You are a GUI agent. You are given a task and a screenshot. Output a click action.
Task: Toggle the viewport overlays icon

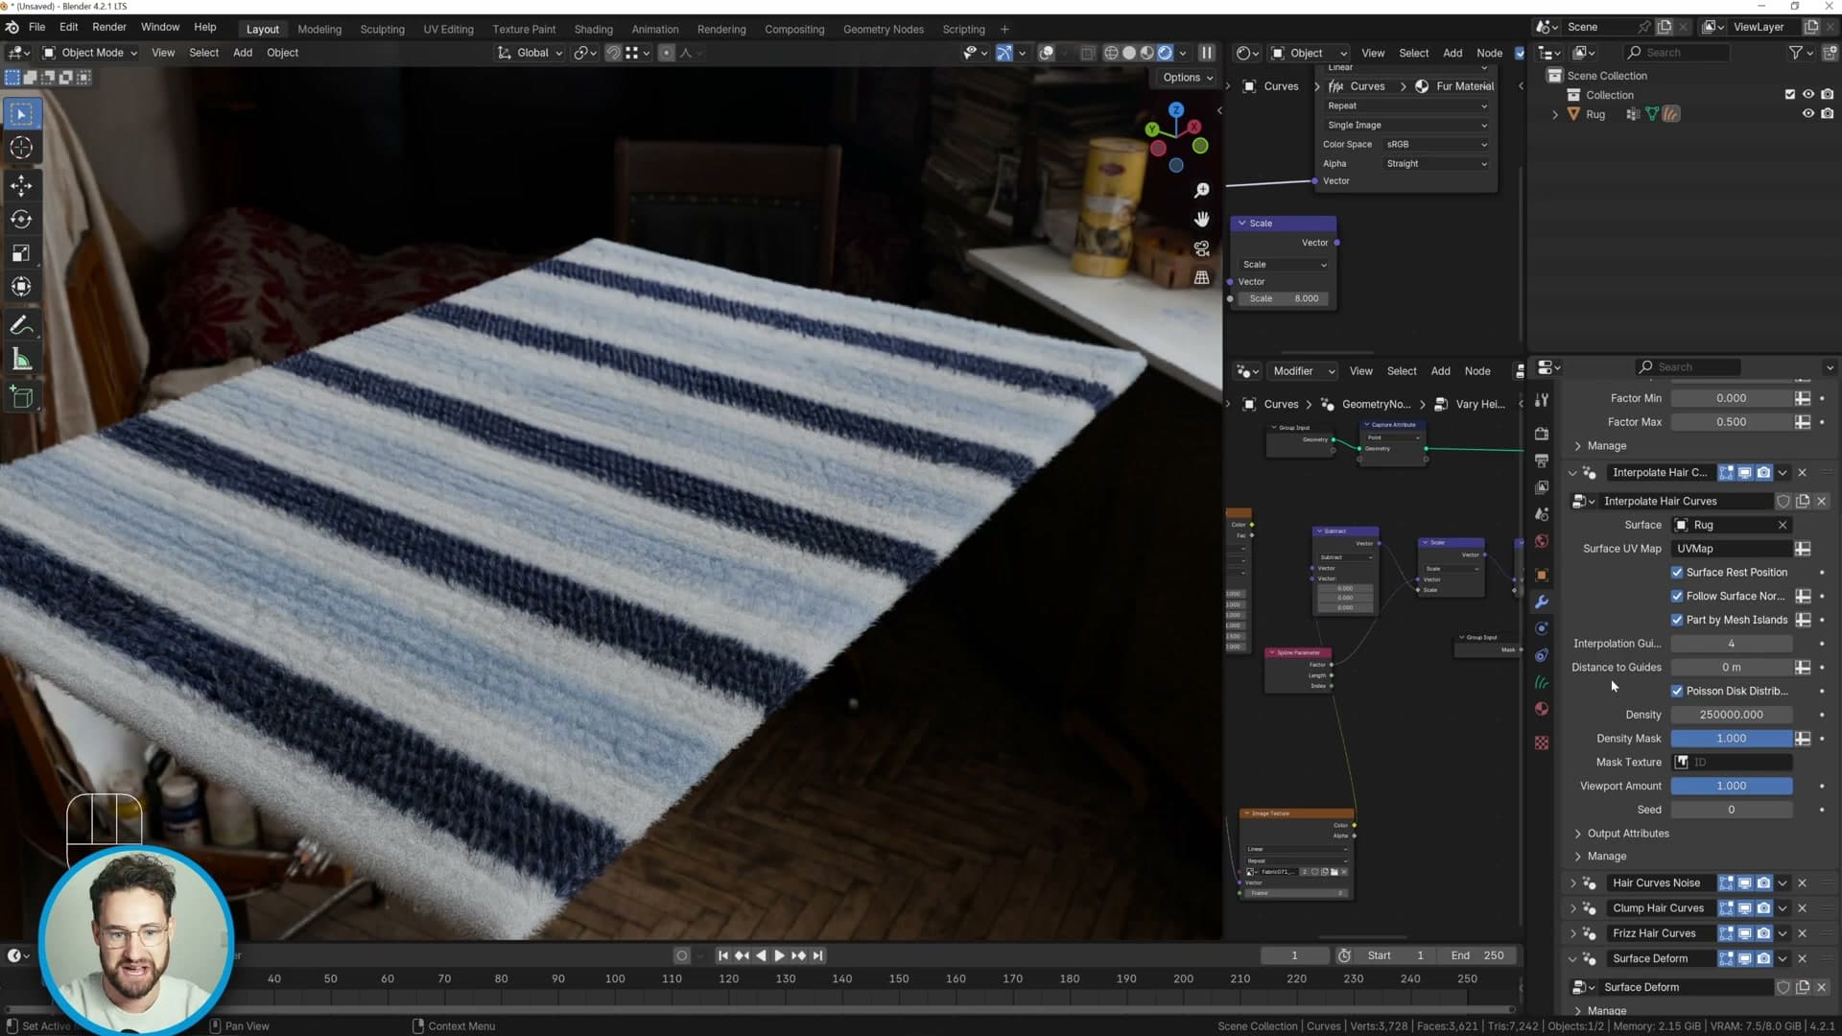pyautogui.click(x=1047, y=53)
